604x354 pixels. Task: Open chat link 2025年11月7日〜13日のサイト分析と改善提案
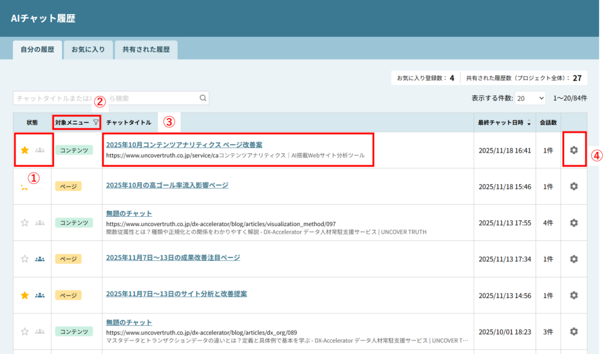click(176, 293)
